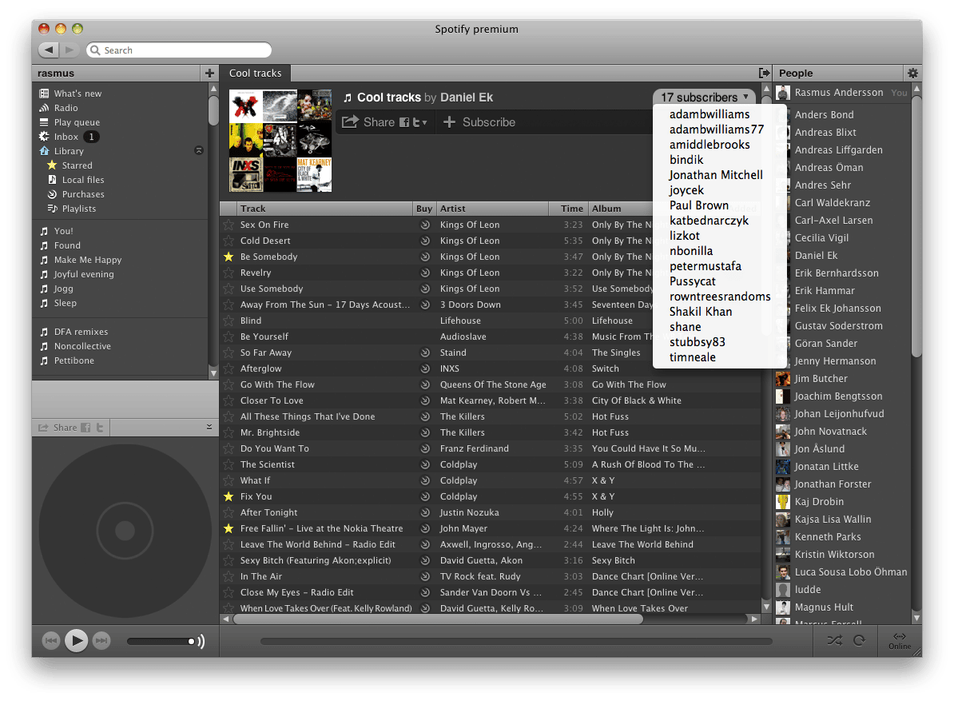Collapse the 17 subscribers dropdown

click(x=705, y=98)
